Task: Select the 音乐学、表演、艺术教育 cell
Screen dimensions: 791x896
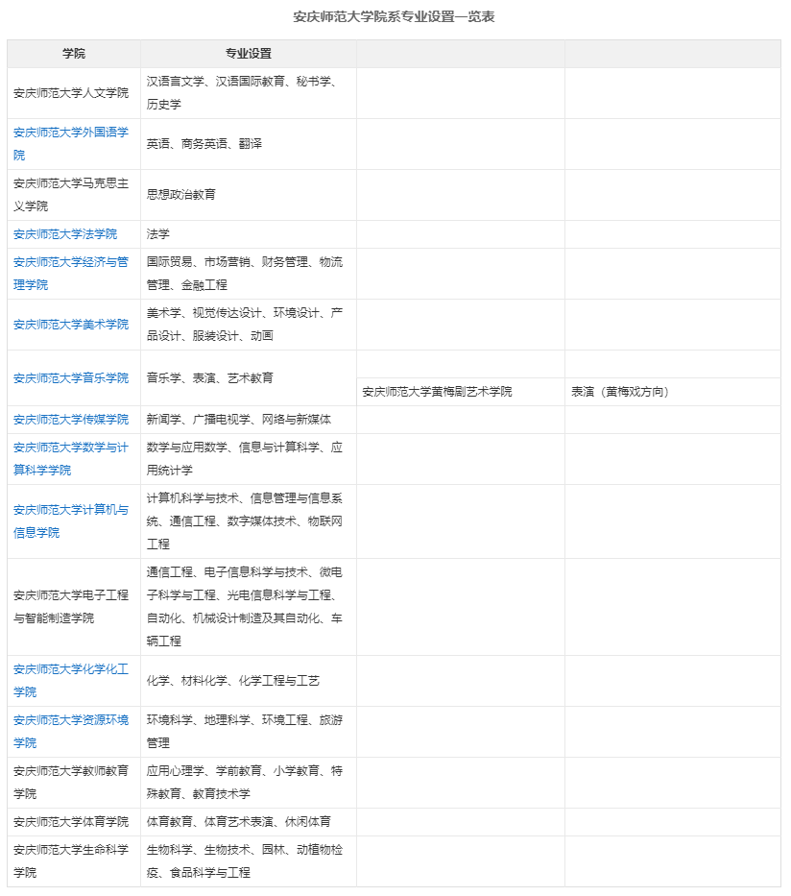Action: coord(249,378)
